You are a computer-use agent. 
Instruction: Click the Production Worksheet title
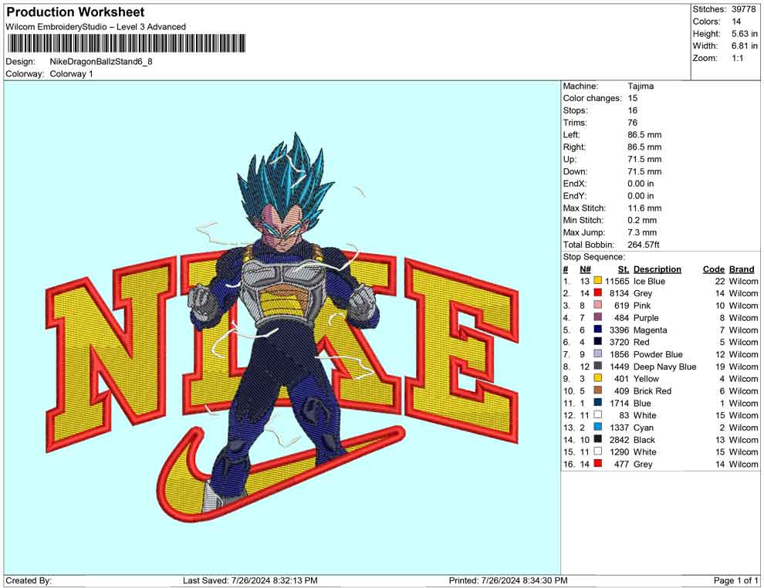75,12
